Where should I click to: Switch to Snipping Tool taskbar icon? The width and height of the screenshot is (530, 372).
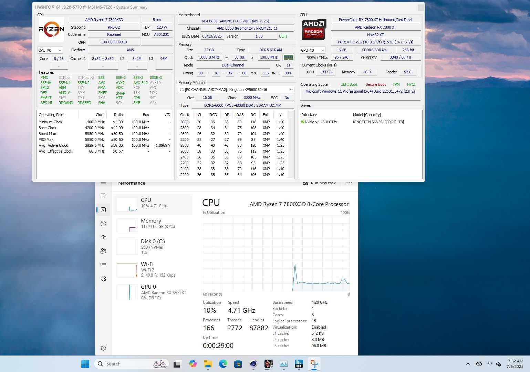[314, 364]
